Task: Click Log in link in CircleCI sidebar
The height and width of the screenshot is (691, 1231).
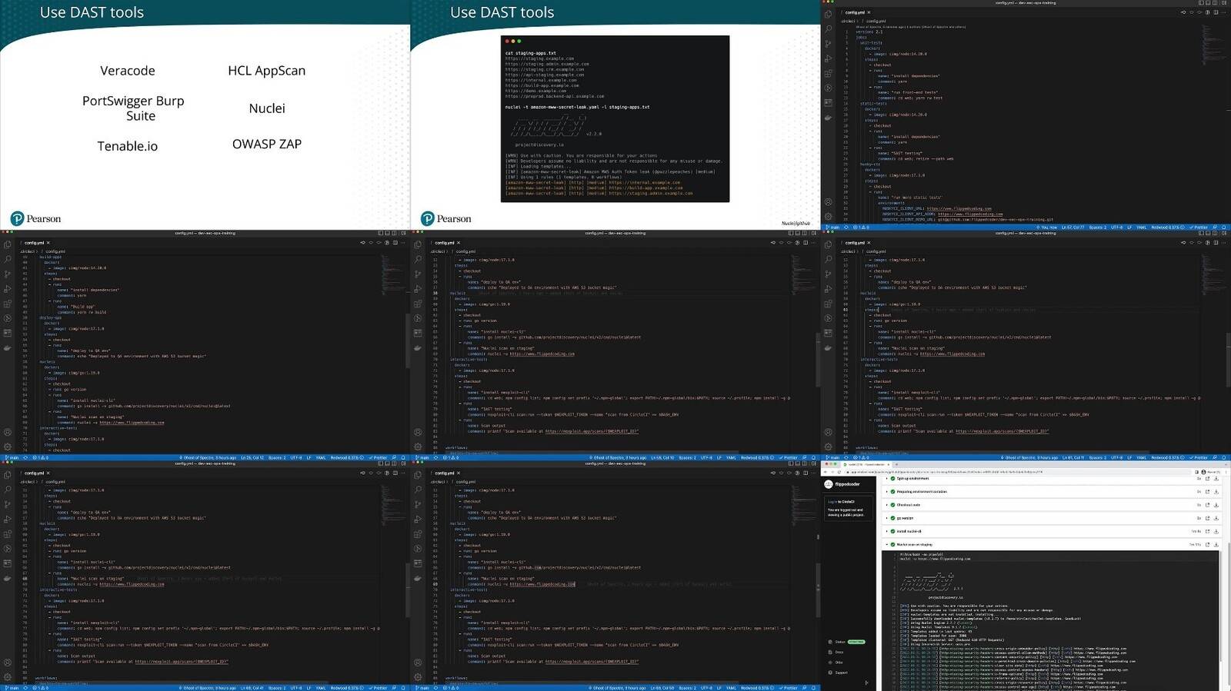Action: 832,502
